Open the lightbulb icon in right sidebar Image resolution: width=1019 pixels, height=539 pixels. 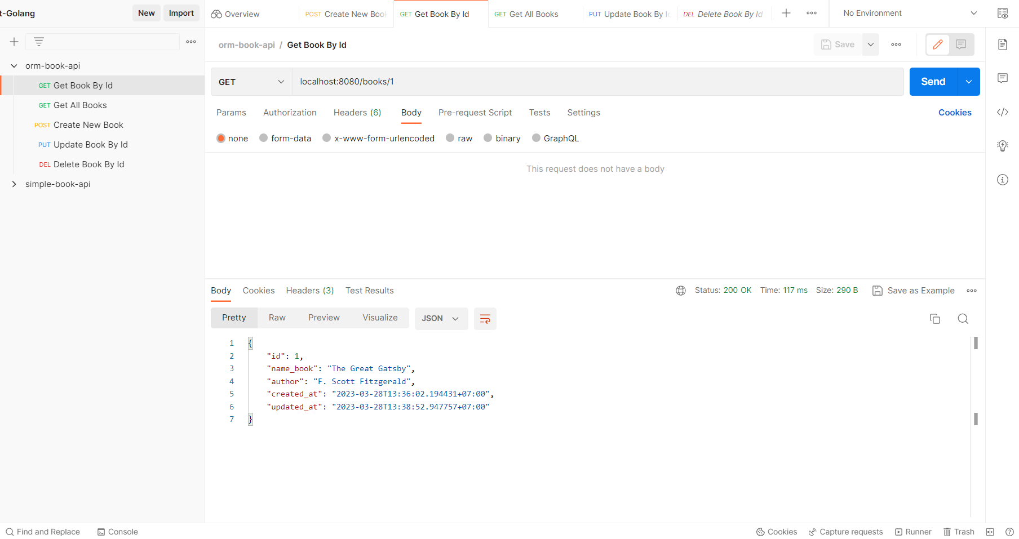pos(1003,146)
